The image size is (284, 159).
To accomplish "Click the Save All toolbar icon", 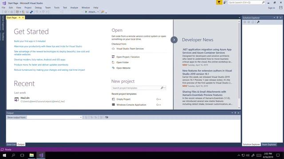I will 32,12.
